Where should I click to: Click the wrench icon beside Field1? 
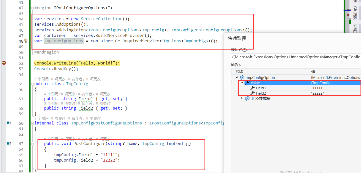[x=252, y=88]
